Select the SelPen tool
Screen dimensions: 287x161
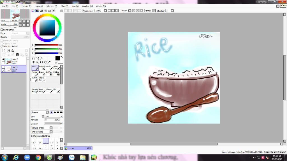49,74
